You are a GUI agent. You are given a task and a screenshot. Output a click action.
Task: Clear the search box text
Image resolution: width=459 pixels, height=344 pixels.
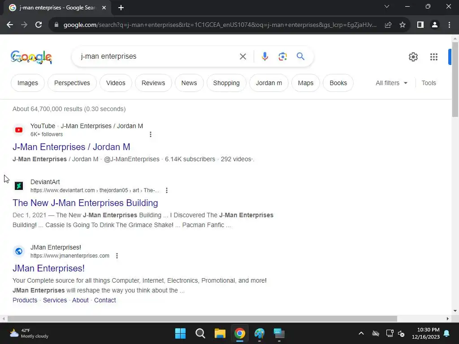pos(242,56)
